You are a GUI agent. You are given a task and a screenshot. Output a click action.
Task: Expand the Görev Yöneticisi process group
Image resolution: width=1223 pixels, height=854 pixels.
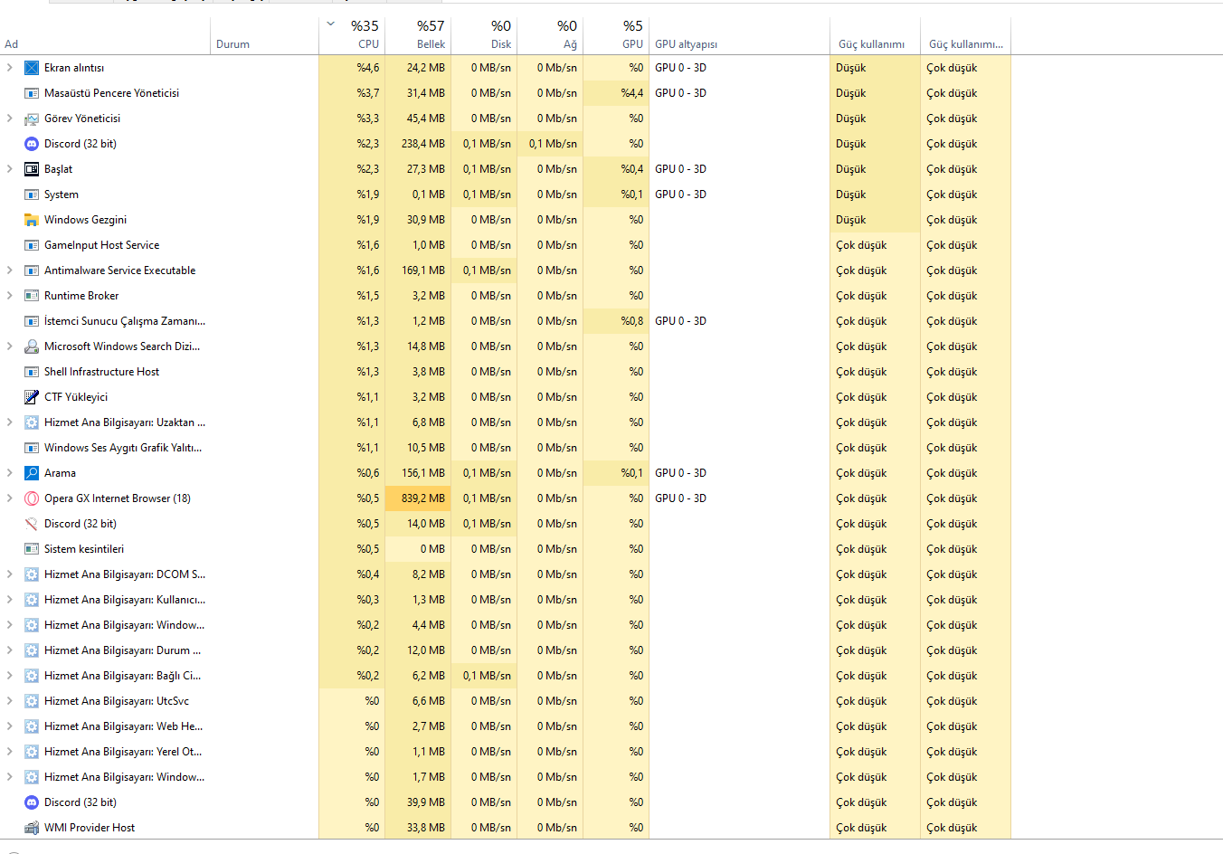[x=10, y=119]
